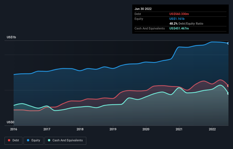Click the 2019 x-axis label
This screenshot has height=149, width=233.
[x=113, y=129]
